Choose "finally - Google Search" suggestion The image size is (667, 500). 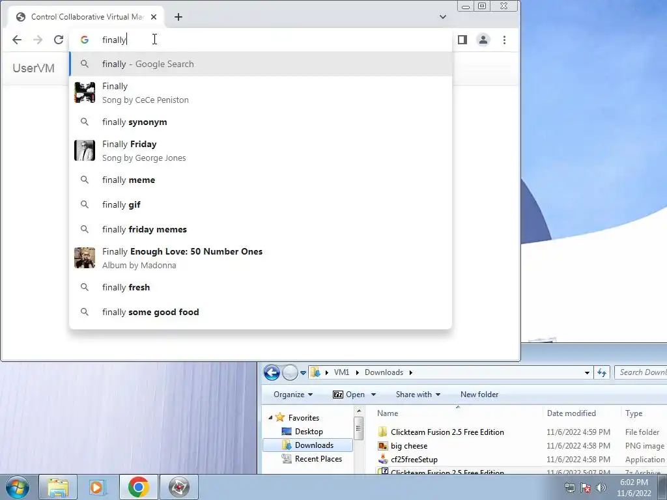(x=261, y=64)
